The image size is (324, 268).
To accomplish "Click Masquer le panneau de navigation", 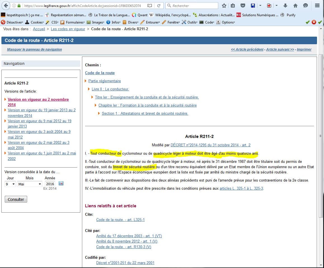I will pyautogui.click(x=34, y=50).
